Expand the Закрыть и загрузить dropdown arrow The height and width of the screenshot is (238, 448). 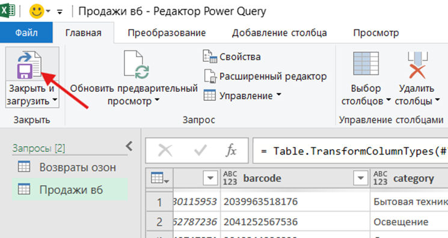pos(55,100)
